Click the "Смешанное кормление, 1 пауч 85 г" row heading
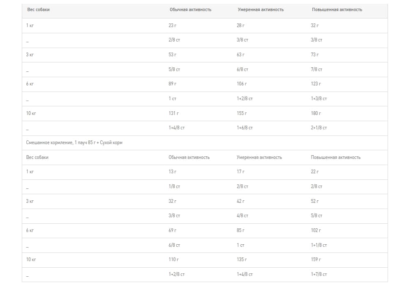395x287 pixels. tap(74, 143)
